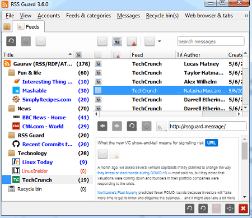Select the Alex Wilhelm message row

pyautogui.click(x=168, y=82)
